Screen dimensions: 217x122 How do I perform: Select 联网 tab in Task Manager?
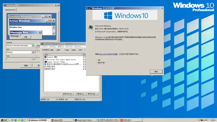(74, 50)
